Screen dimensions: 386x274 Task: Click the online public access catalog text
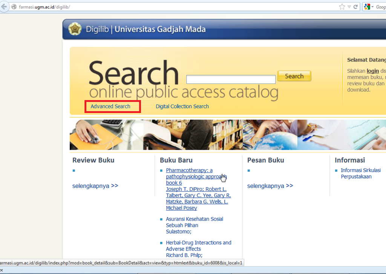(x=184, y=92)
